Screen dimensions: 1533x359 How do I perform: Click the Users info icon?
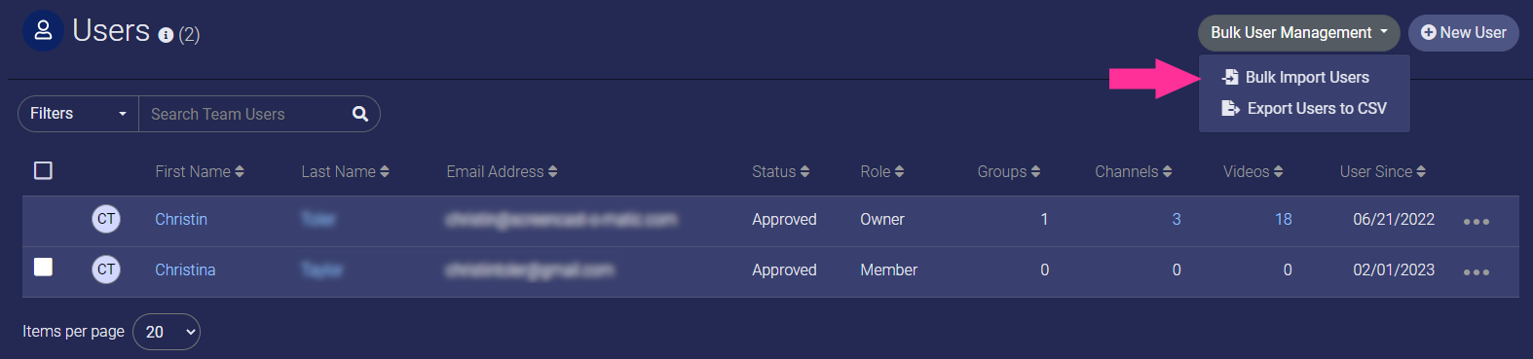(166, 35)
